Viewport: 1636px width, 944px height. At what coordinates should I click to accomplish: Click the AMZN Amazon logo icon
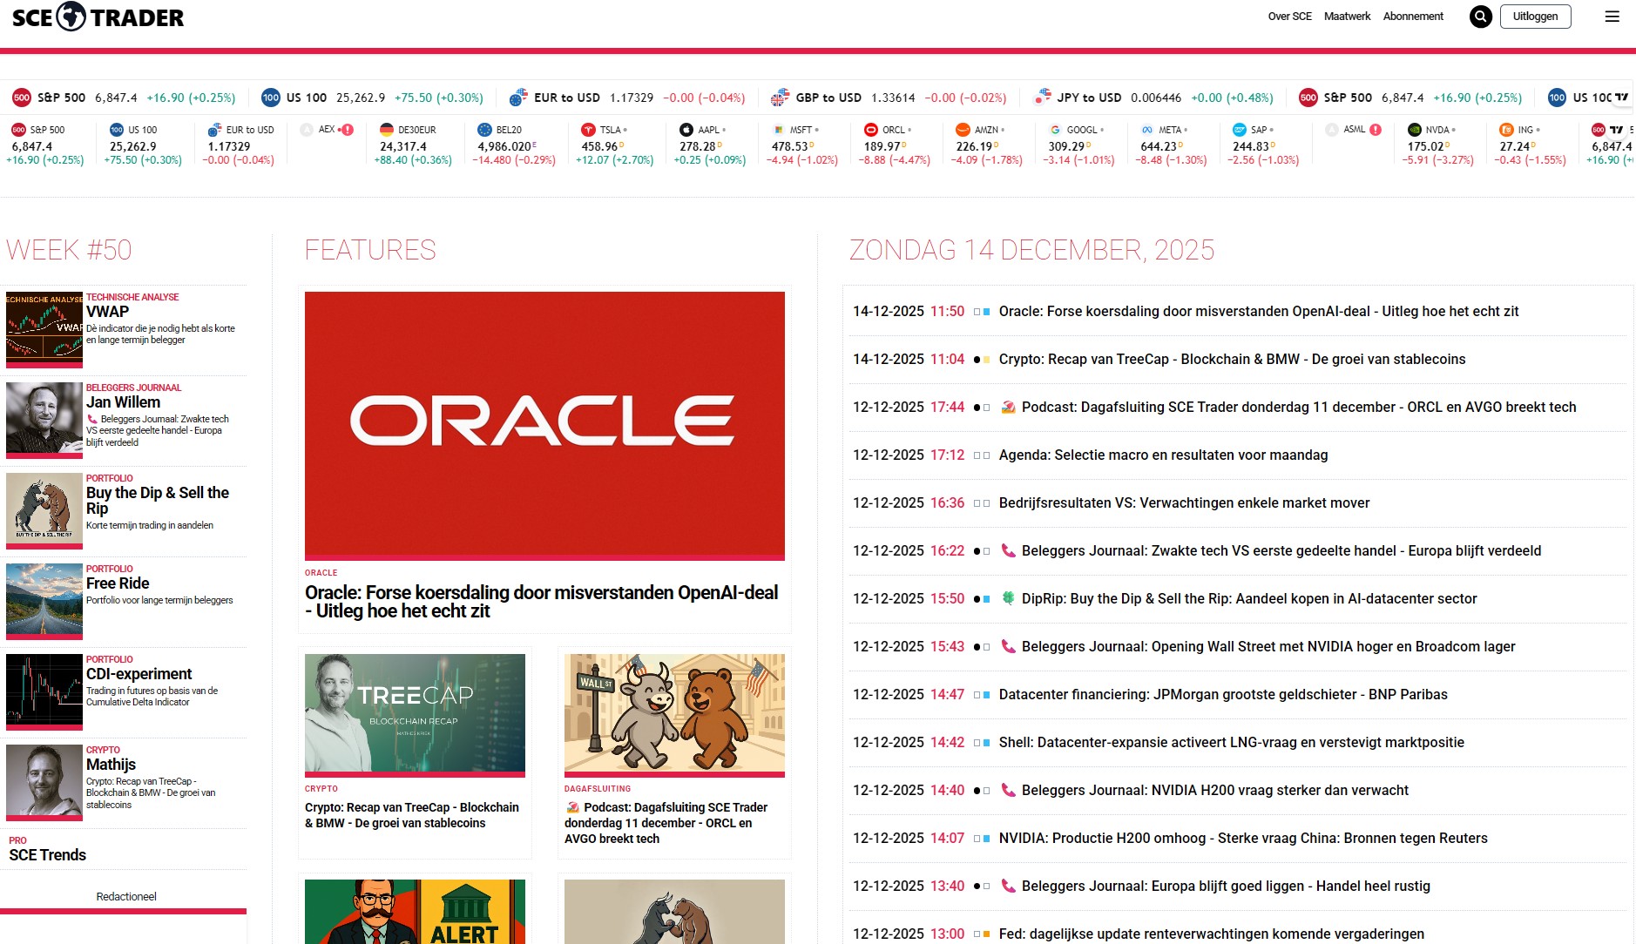[x=963, y=130]
